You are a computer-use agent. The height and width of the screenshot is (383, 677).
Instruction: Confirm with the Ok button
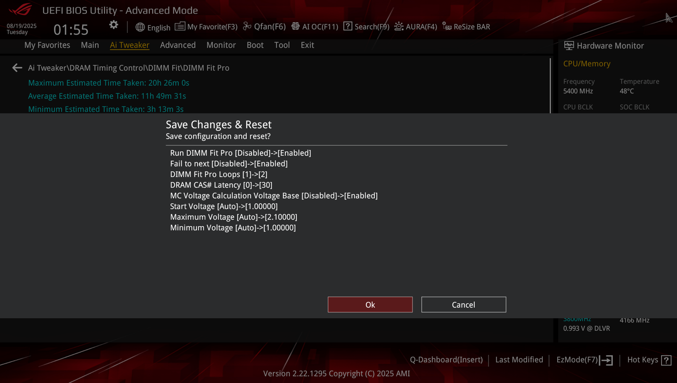pos(370,305)
